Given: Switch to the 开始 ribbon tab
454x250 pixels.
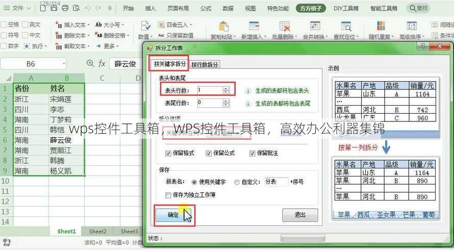Looking at the screenshot, I should pos(128,8).
